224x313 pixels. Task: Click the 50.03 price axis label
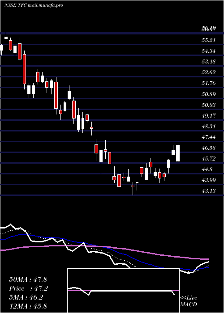coord(209,105)
